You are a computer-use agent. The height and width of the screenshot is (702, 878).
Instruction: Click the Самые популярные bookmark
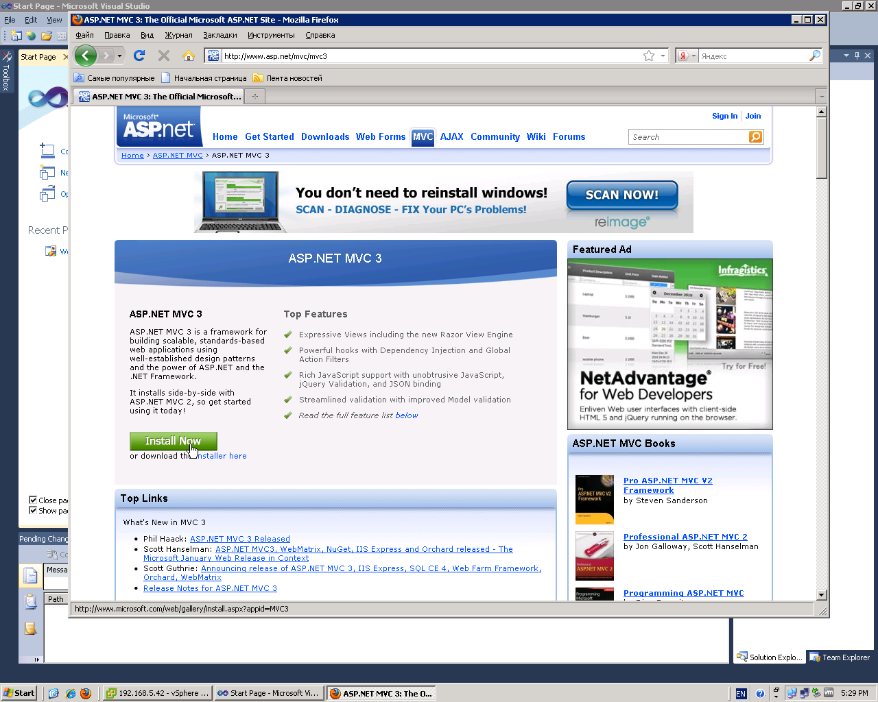114,78
